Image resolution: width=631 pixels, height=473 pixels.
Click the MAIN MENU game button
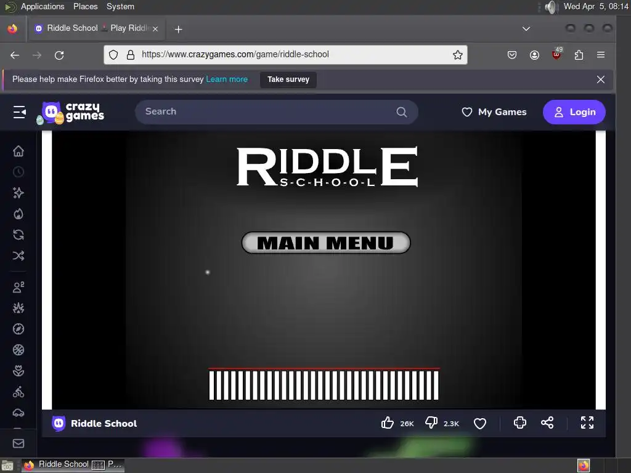pyautogui.click(x=326, y=243)
